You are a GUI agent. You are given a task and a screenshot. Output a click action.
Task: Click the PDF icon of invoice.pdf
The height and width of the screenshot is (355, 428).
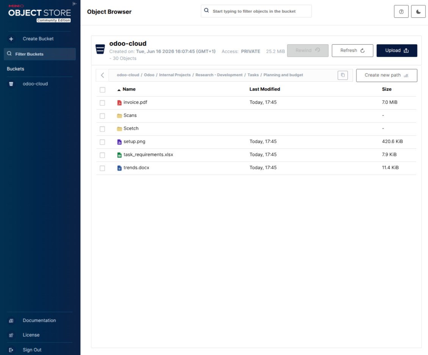(x=119, y=103)
